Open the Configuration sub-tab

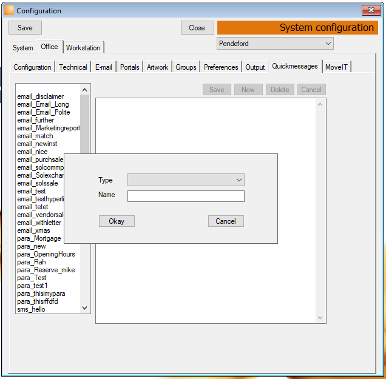pos(32,67)
